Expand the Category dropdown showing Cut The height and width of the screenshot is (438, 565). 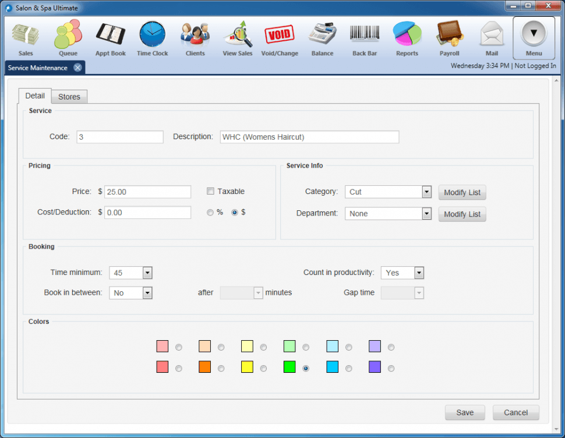[x=426, y=192]
